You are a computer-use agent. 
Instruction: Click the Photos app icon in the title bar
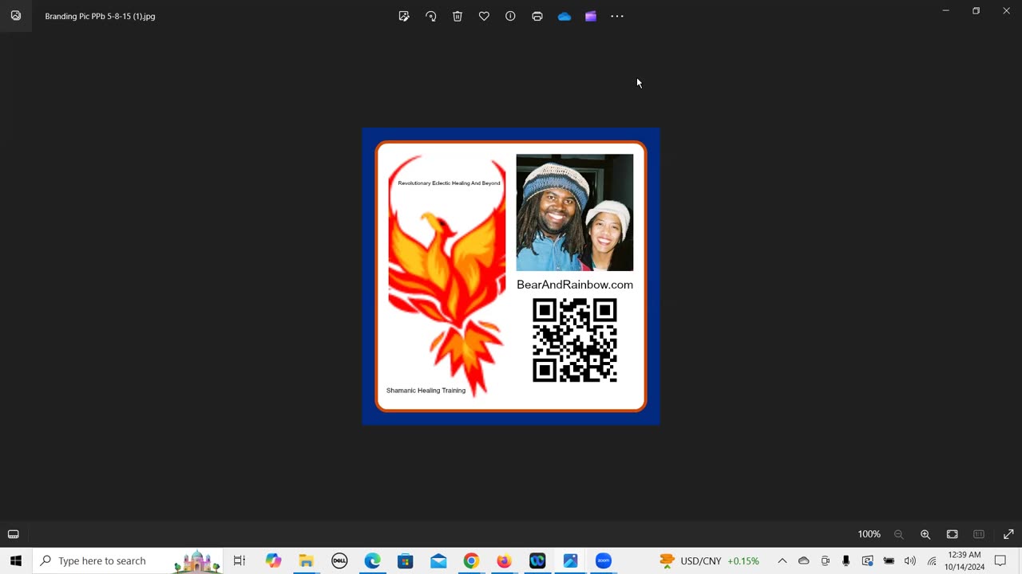point(16,16)
